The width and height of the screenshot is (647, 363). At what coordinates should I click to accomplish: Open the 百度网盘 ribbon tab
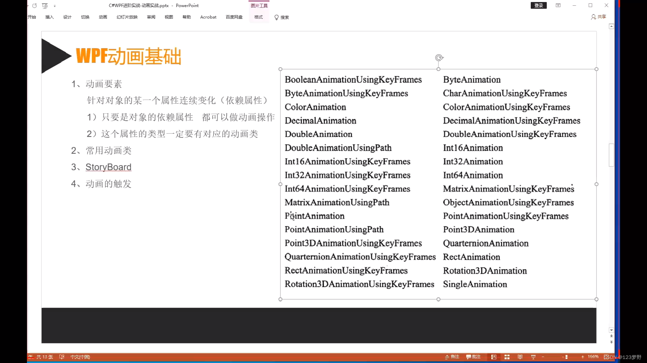click(x=234, y=17)
